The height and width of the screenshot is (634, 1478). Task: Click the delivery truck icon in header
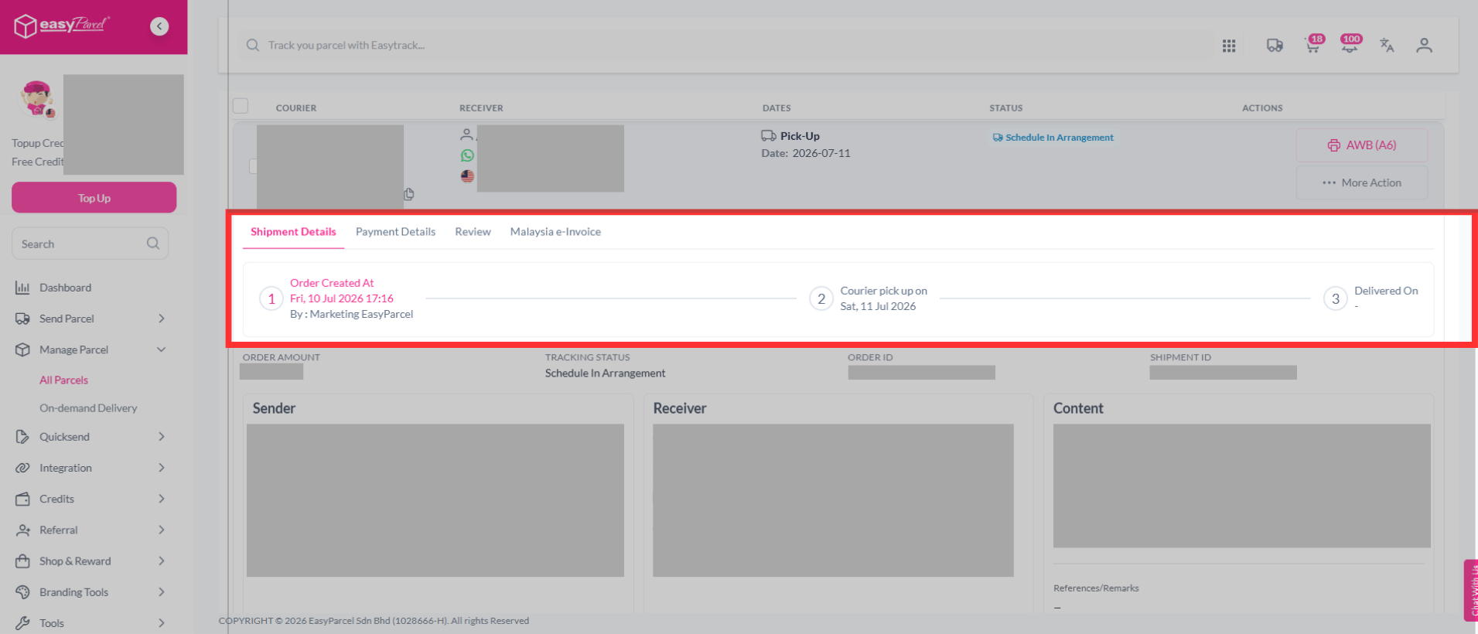[x=1275, y=46]
